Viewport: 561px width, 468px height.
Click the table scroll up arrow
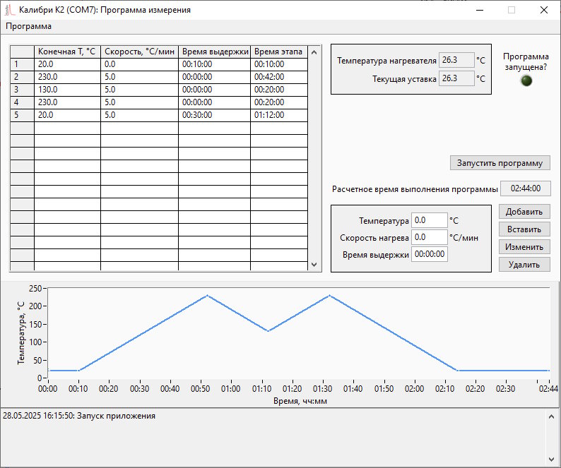click(x=314, y=52)
